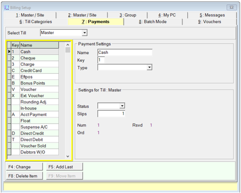Click the Slips input field
241x193 pixels.
coord(111,114)
